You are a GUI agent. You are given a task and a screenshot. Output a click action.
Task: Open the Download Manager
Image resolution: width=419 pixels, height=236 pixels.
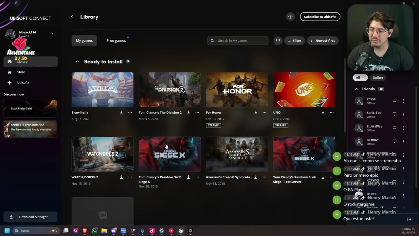click(x=30, y=217)
